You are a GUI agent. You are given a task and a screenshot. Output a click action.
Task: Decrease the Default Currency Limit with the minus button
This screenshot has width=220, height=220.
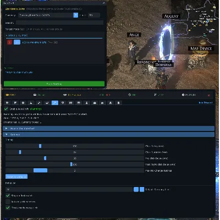(136, 190)
